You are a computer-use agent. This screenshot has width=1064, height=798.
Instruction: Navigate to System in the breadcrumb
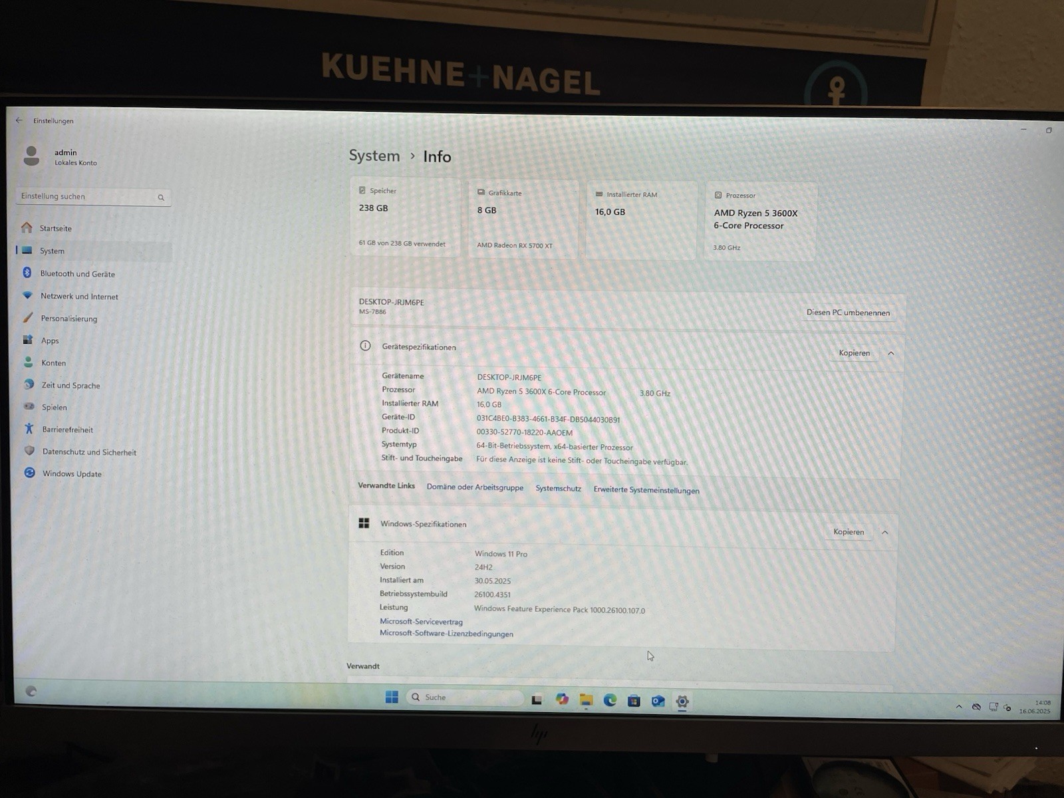tap(374, 156)
